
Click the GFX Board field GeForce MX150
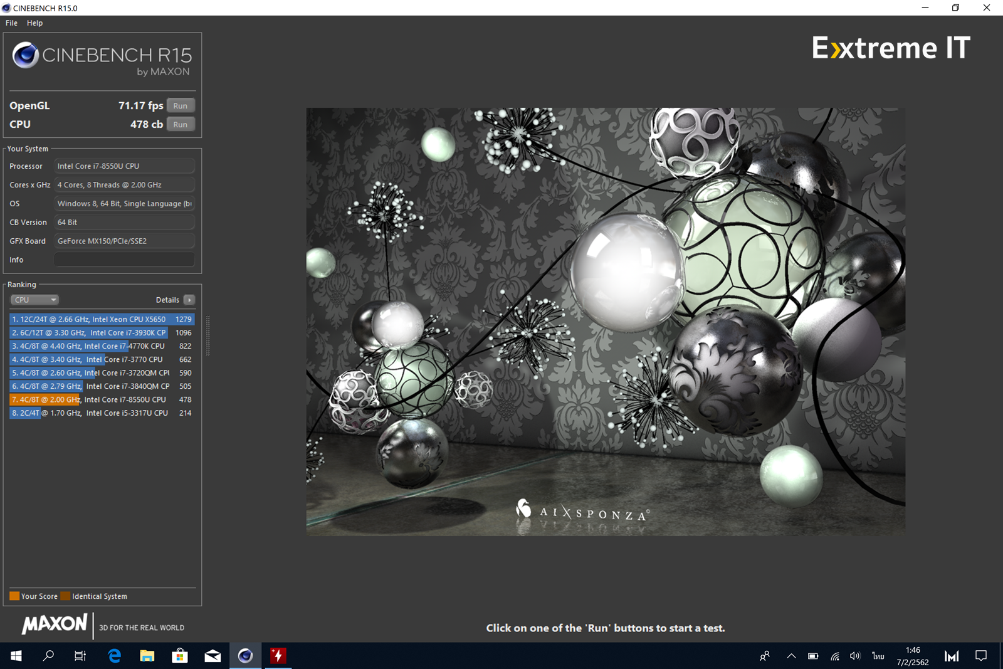(x=124, y=241)
